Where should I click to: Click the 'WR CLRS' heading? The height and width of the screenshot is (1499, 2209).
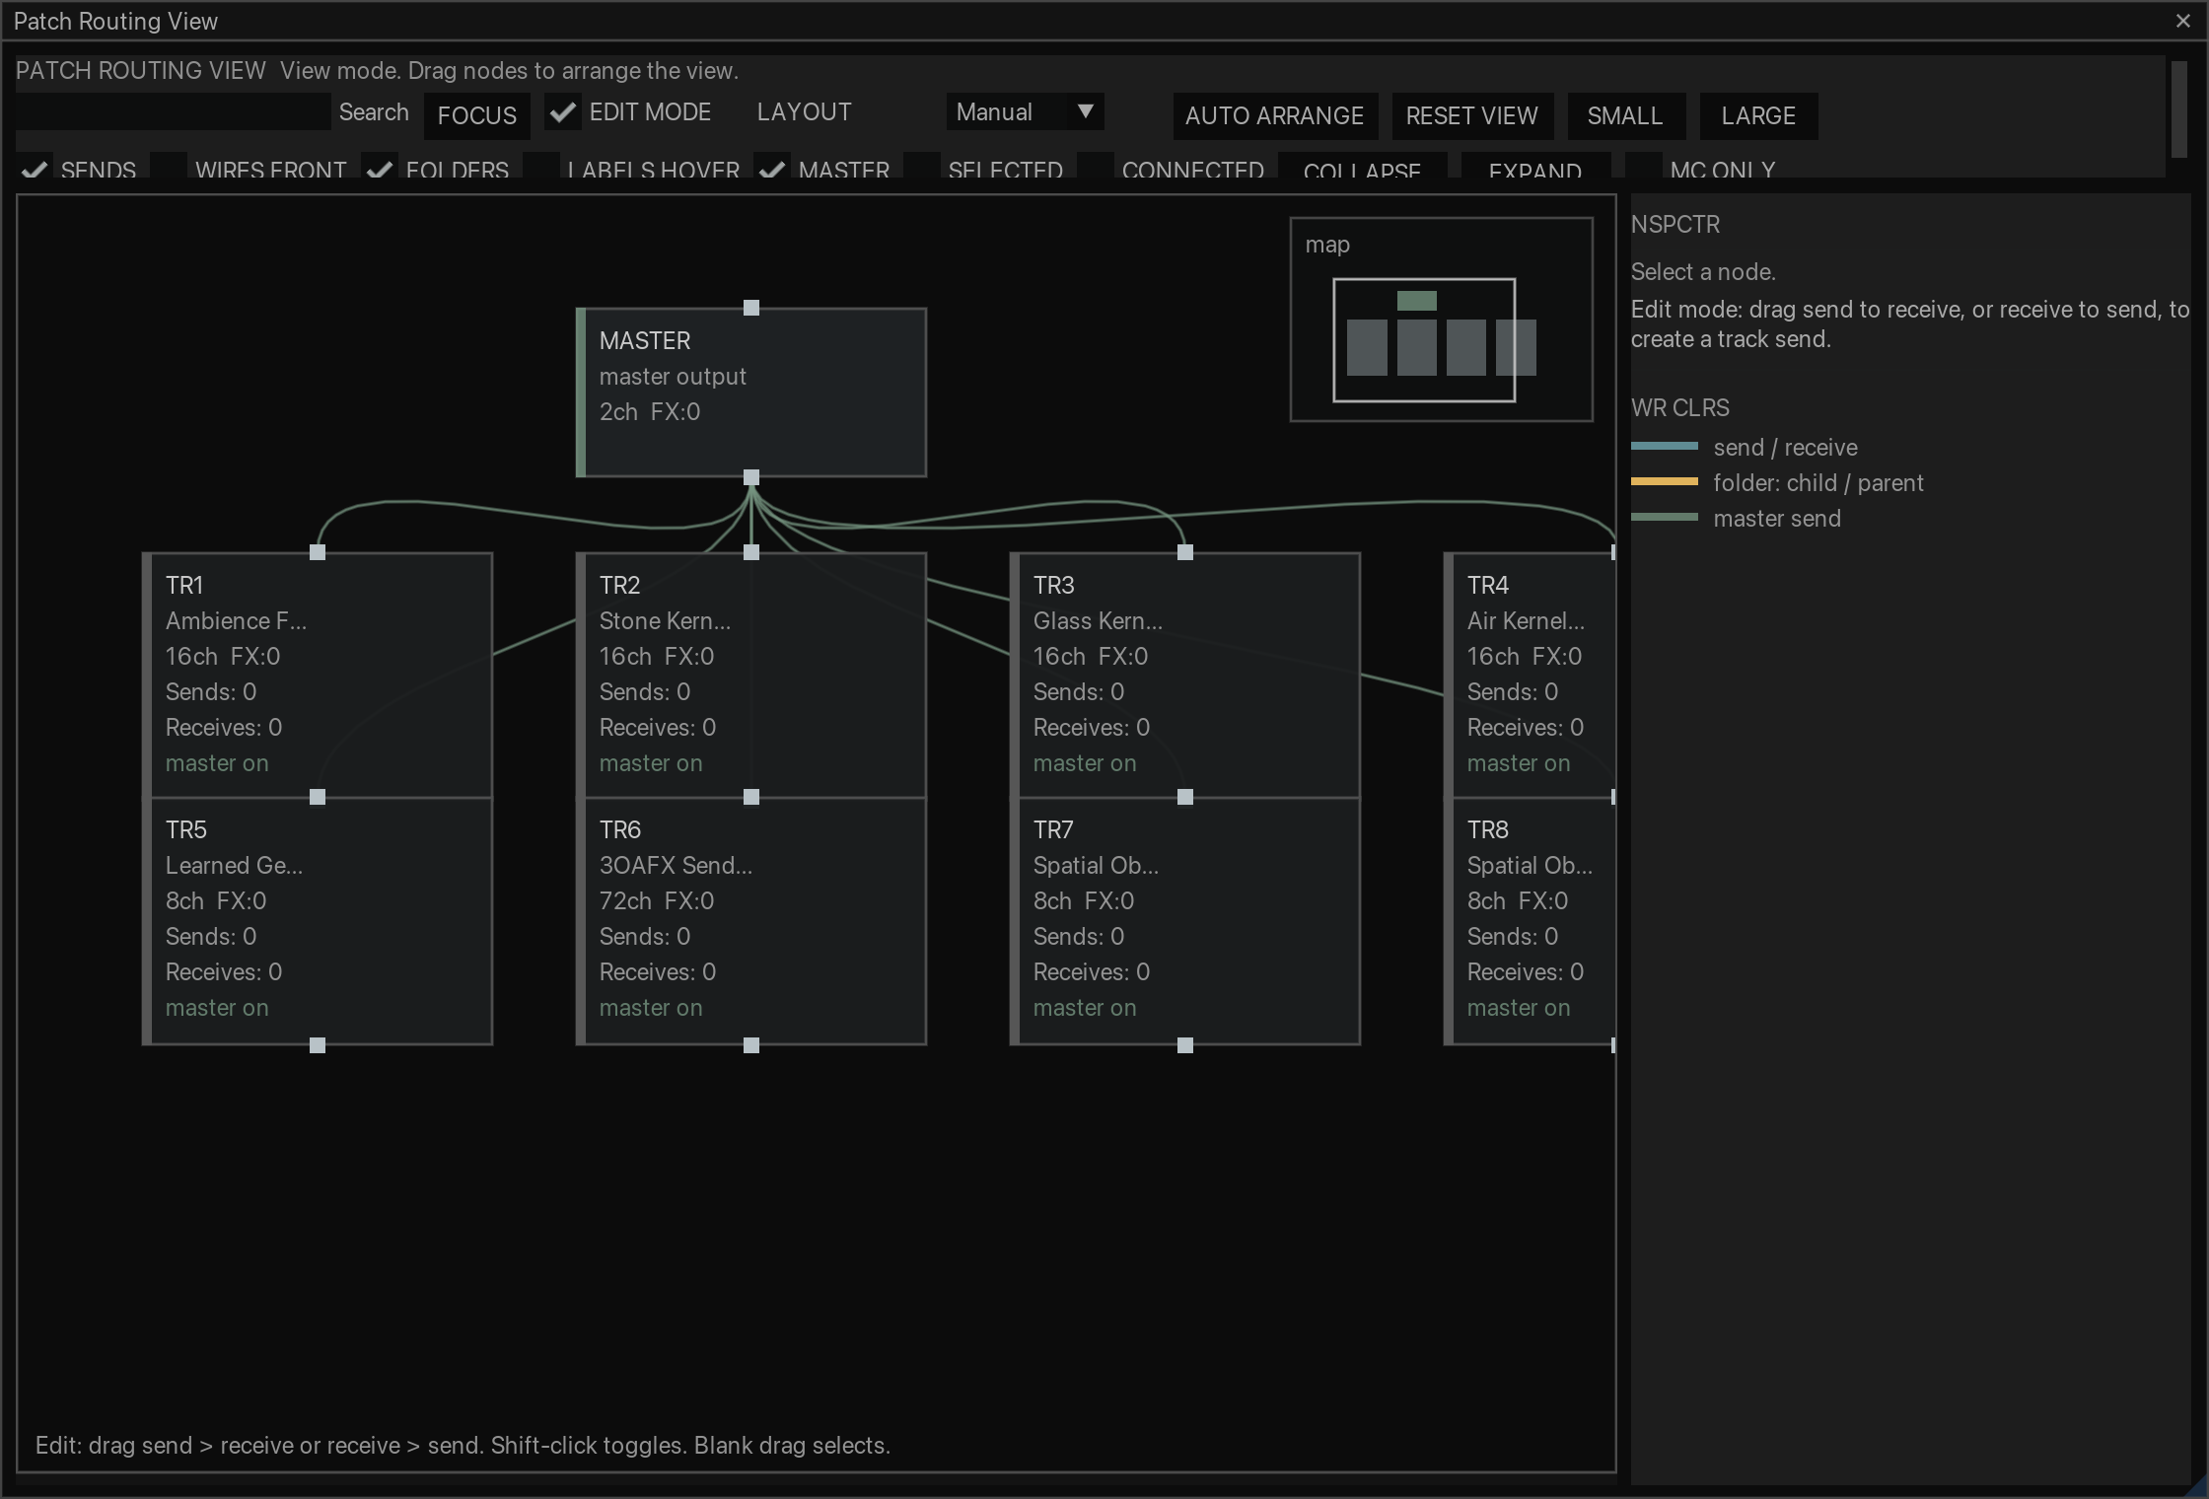click(x=1680, y=408)
